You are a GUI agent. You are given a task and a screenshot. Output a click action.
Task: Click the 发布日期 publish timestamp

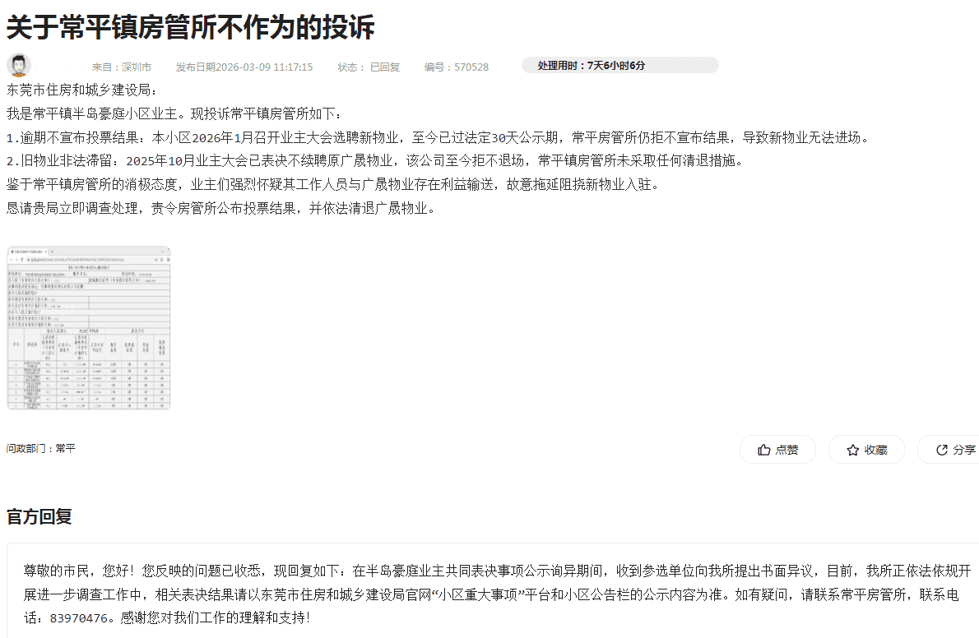pyautogui.click(x=244, y=67)
